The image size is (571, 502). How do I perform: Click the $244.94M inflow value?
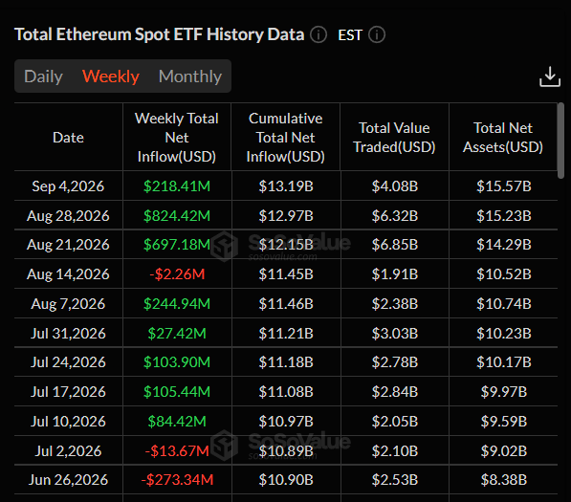pos(177,304)
